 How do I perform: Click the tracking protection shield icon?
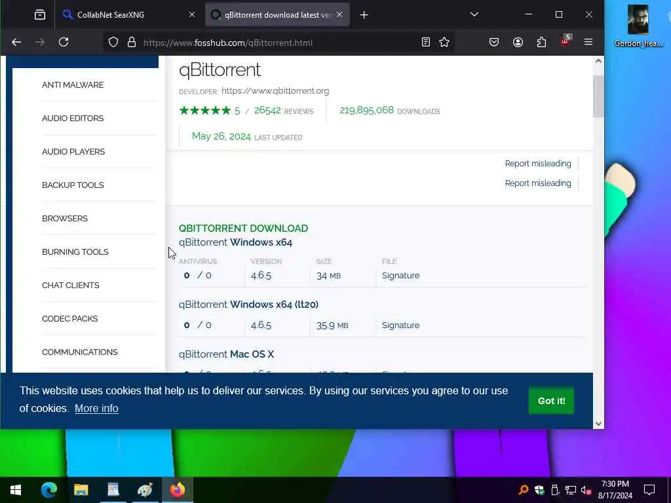click(113, 43)
